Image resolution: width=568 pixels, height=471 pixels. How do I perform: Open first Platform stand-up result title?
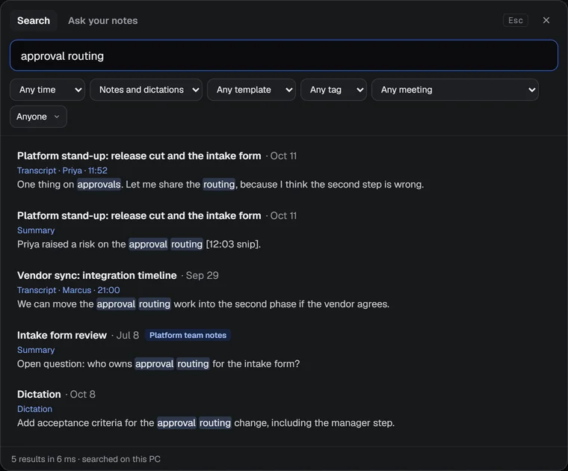tap(139, 156)
